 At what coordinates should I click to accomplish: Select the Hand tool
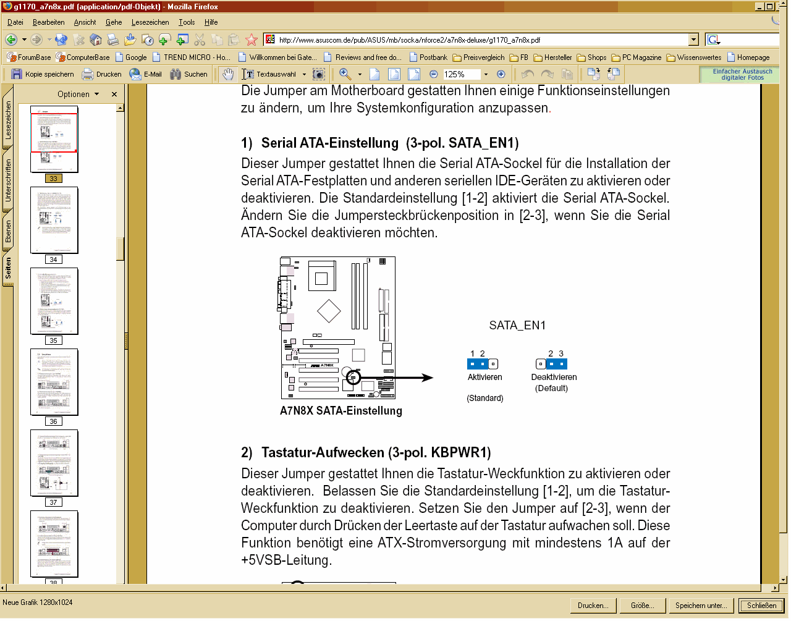pyautogui.click(x=229, y=74)
